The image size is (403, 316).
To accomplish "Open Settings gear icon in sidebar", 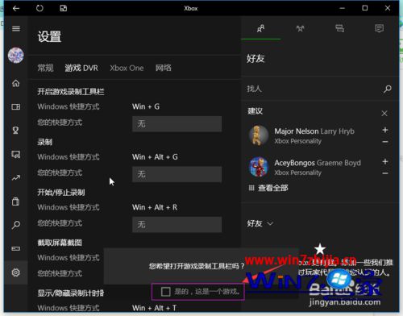I will pos(16,272).
